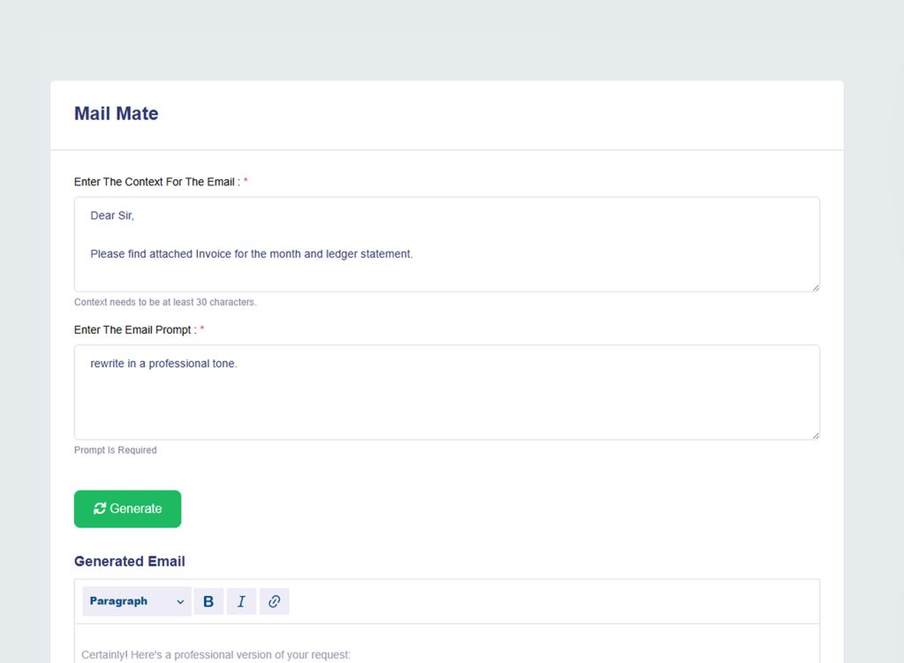Place cursor in 'Please find attached Invoice' line

[x=251, y=254]
